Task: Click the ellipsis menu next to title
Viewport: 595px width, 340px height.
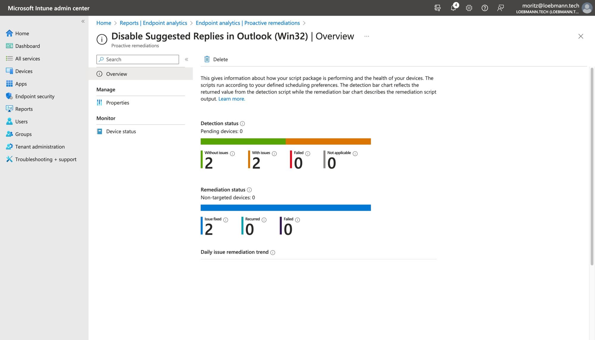Action: (367, 36)
